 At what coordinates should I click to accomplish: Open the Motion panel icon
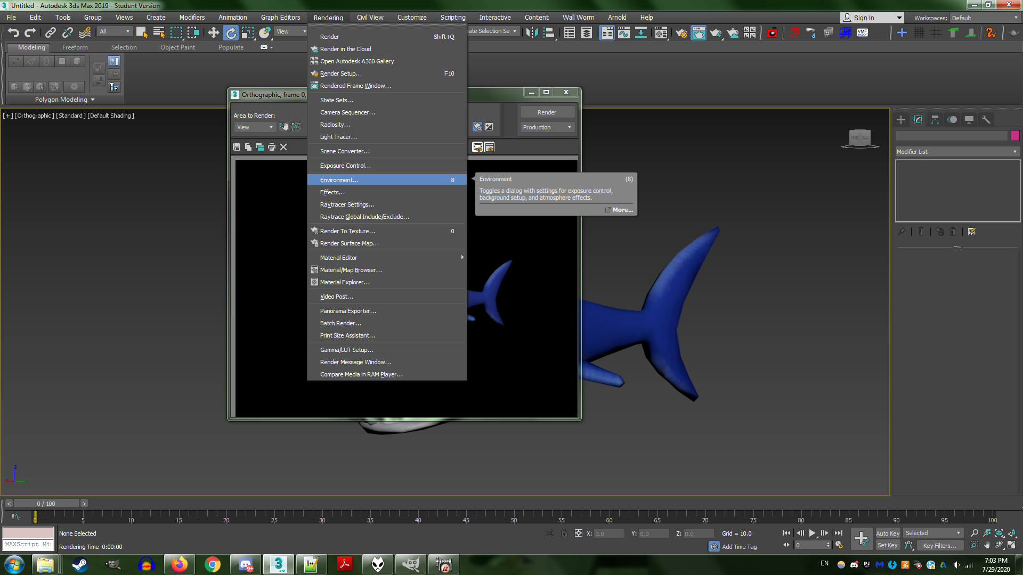pos(952,120)
